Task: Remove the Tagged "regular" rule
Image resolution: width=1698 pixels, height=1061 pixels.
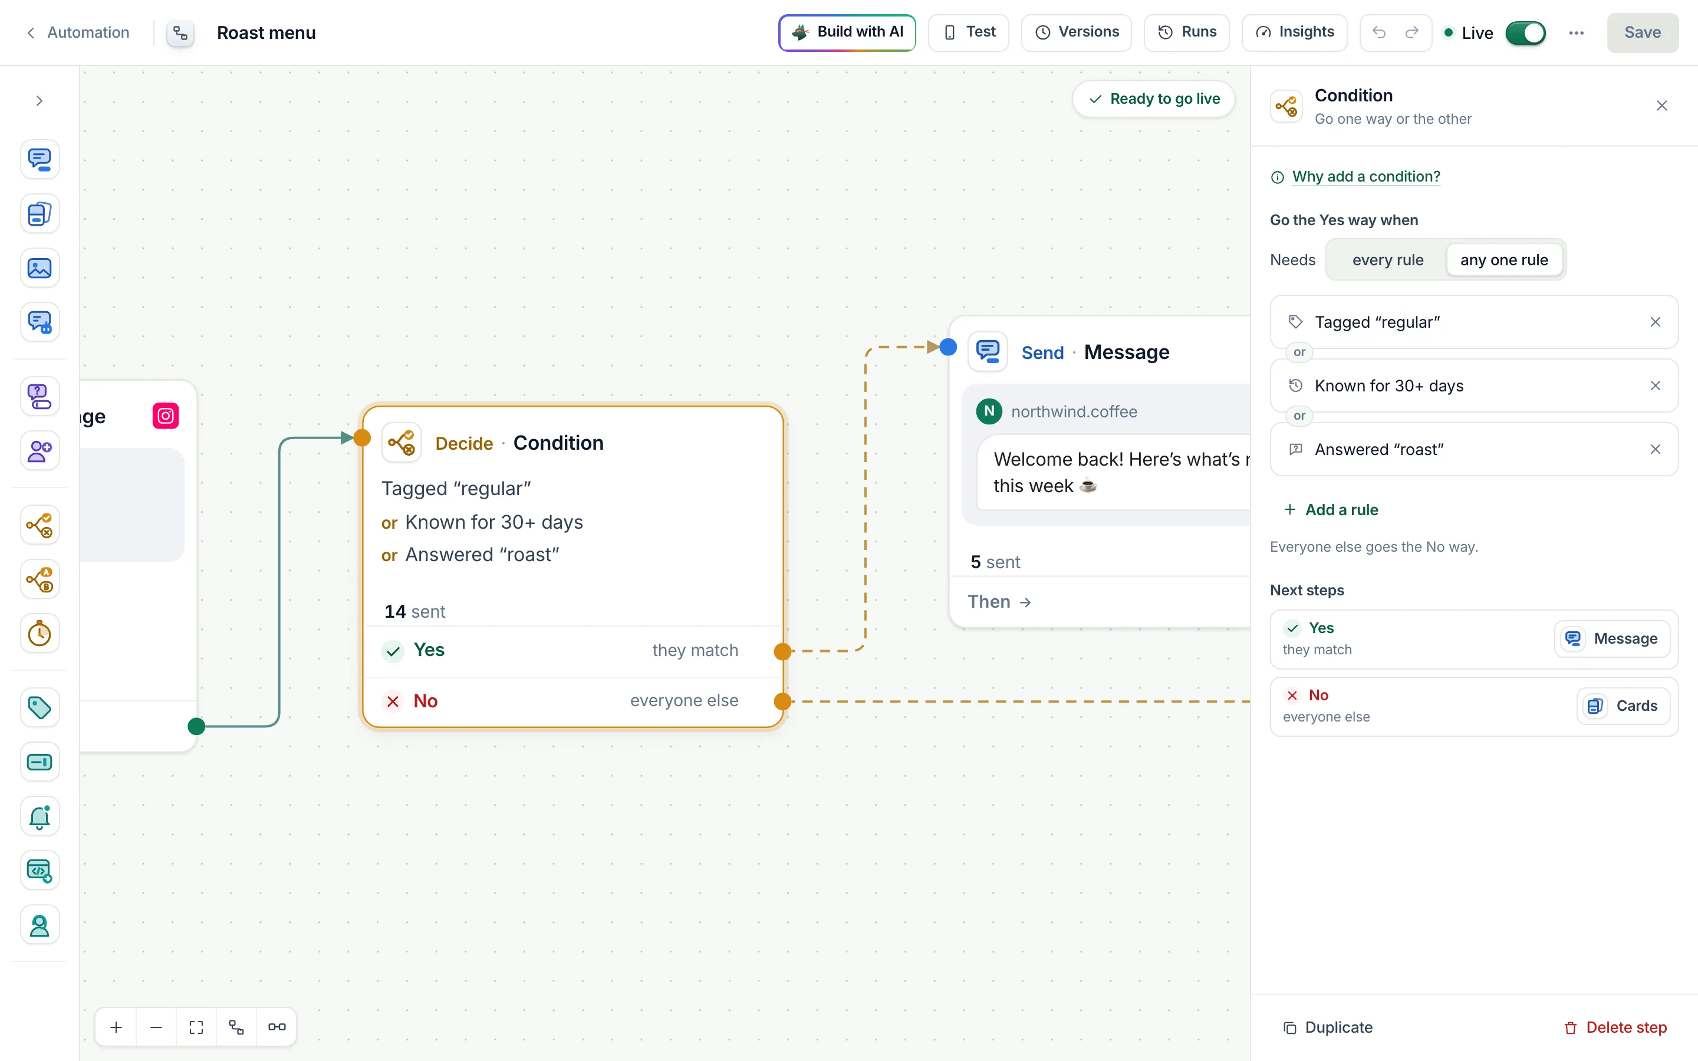Action: click(x=1655, y=321)
